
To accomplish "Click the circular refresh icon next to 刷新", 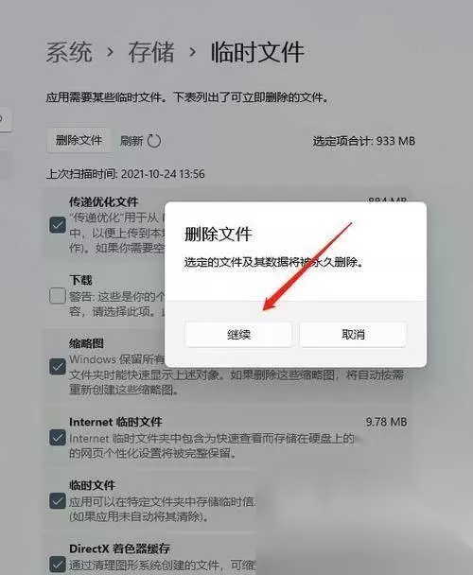I will pos(154,141).
